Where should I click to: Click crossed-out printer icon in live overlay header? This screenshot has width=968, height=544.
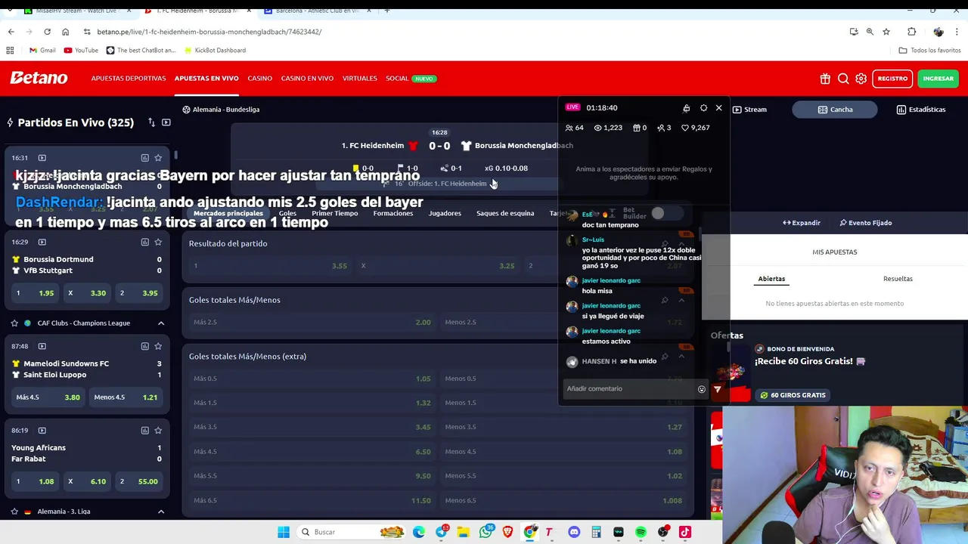[x=686, y=108]
